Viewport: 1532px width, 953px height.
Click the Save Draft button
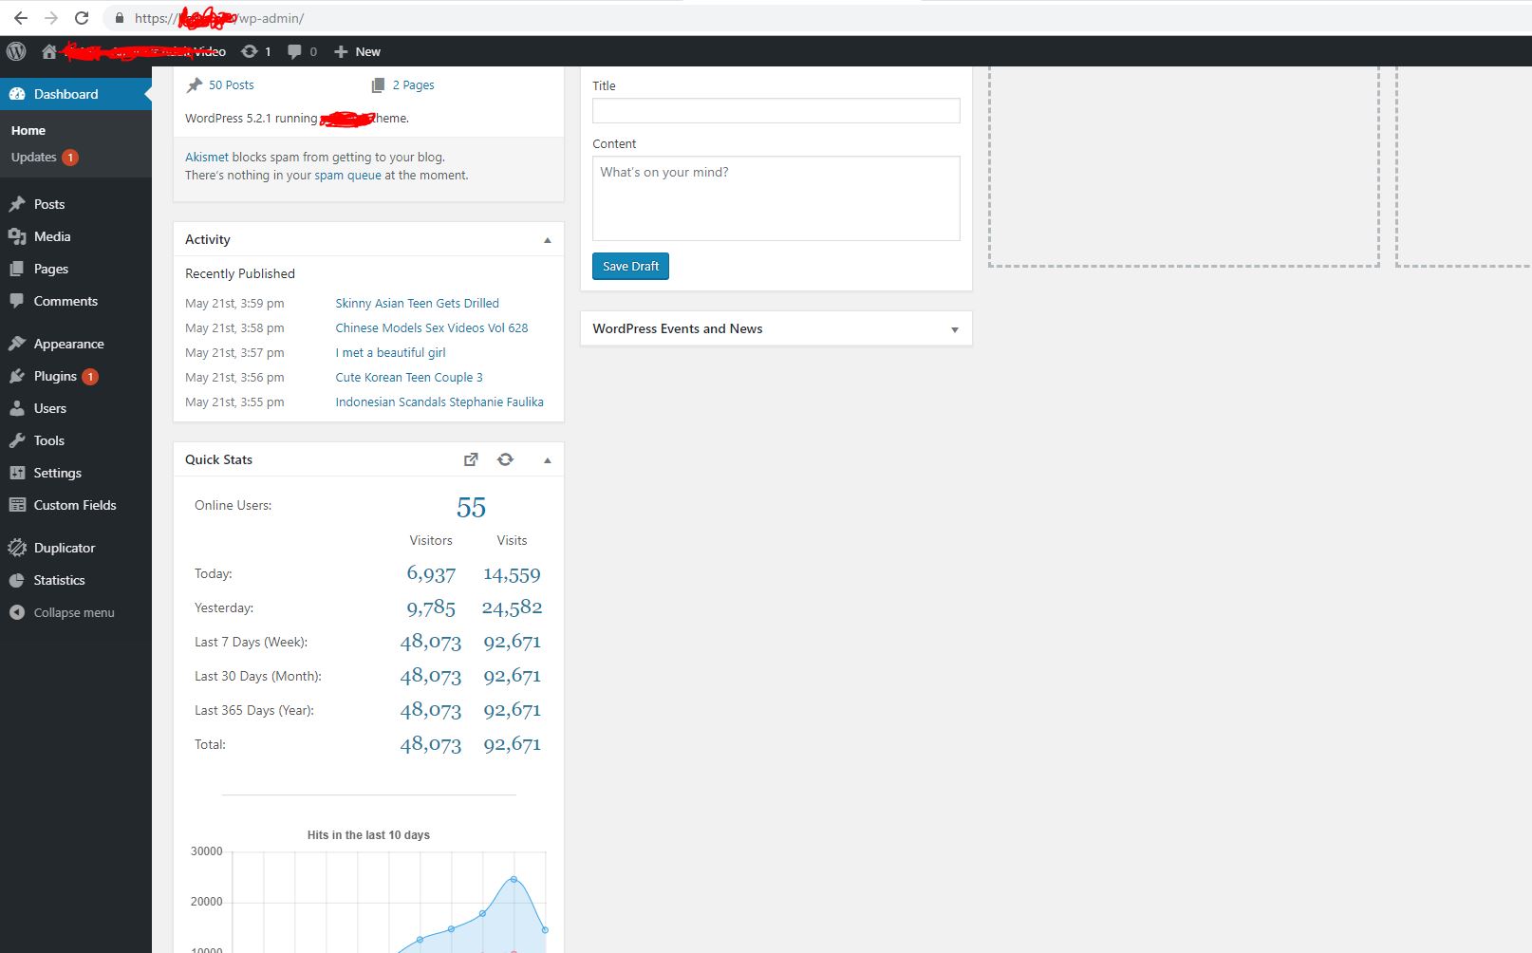pyautogui.click(x=630, y=267)
